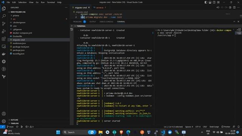The height and width of the screenshot is (136, 242).
Task: Open the Docker view in activity bar
Action: [x=4, y=54]
